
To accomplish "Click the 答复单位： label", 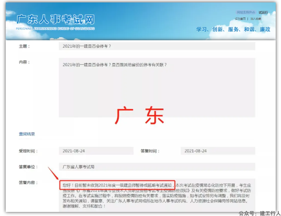I will click(x=28, y=167).
